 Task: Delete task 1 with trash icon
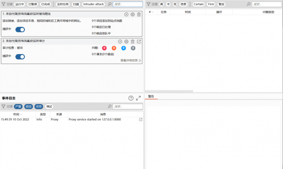(x=139, y=14)
